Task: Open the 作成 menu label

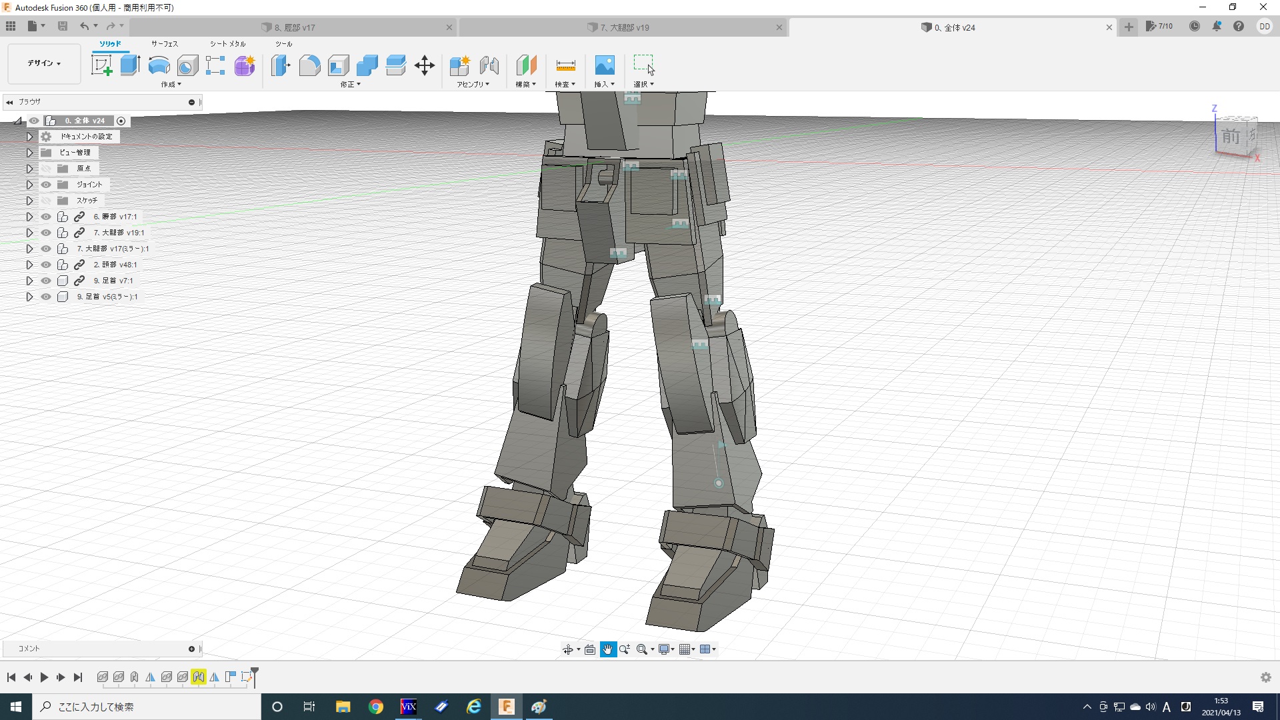Action: tap(171, 85)
